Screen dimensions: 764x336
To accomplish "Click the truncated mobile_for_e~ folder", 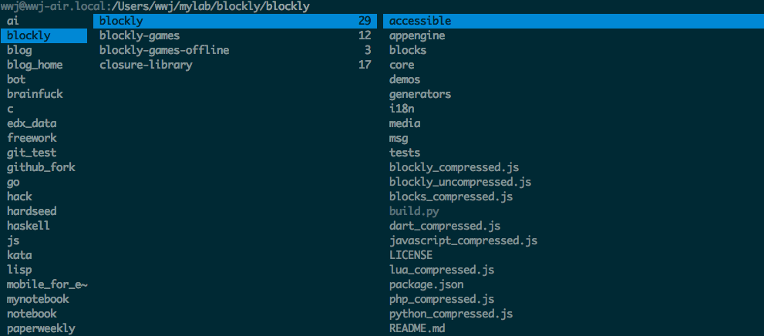I will point(47,284).
